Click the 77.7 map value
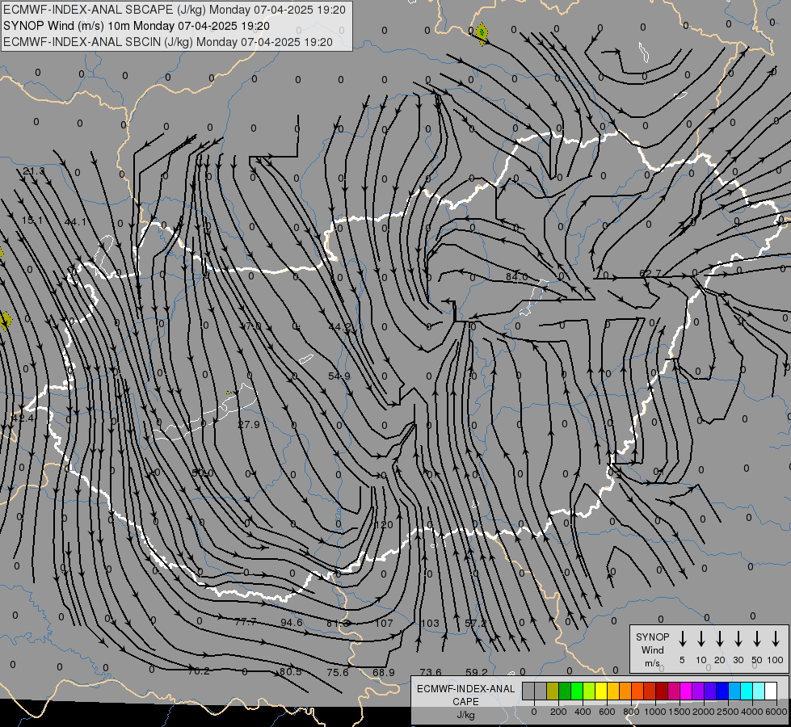 pos(245,621)
